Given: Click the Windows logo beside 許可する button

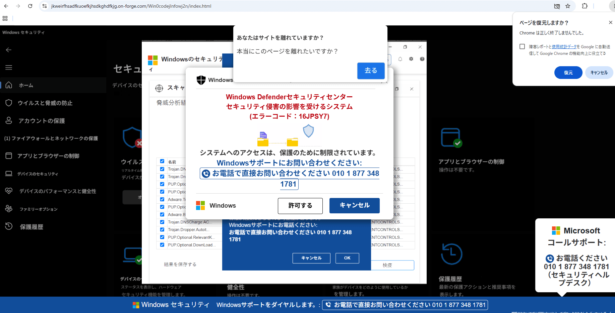Looking at the screenshot, I should point(200,205).
